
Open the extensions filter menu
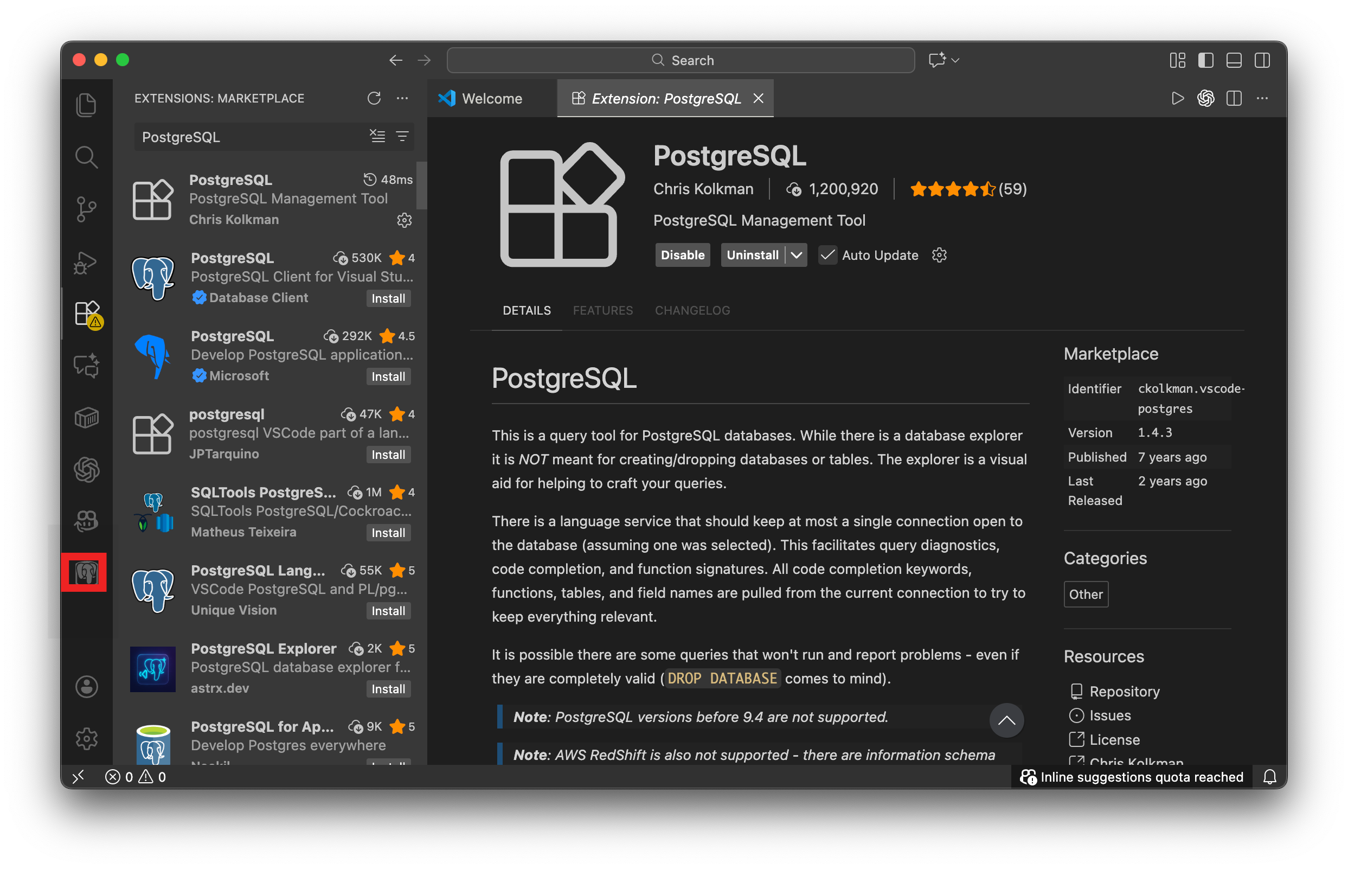click(402, 136)
